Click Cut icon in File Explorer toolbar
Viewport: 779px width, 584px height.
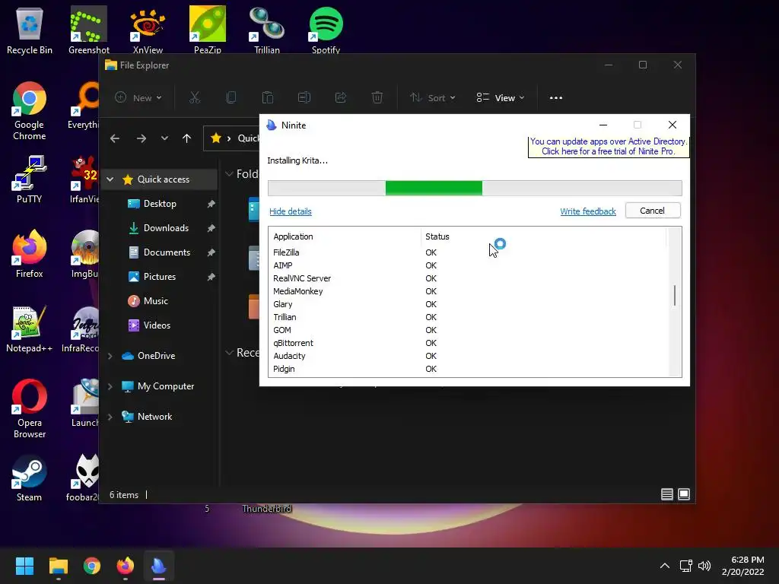click(x=195, y=97)
